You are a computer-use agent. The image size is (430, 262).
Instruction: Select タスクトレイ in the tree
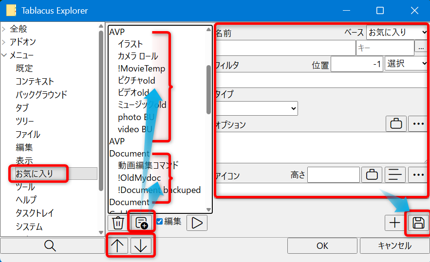coord(35,213)
